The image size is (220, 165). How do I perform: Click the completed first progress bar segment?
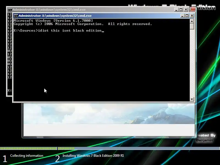tap(29, 148)
